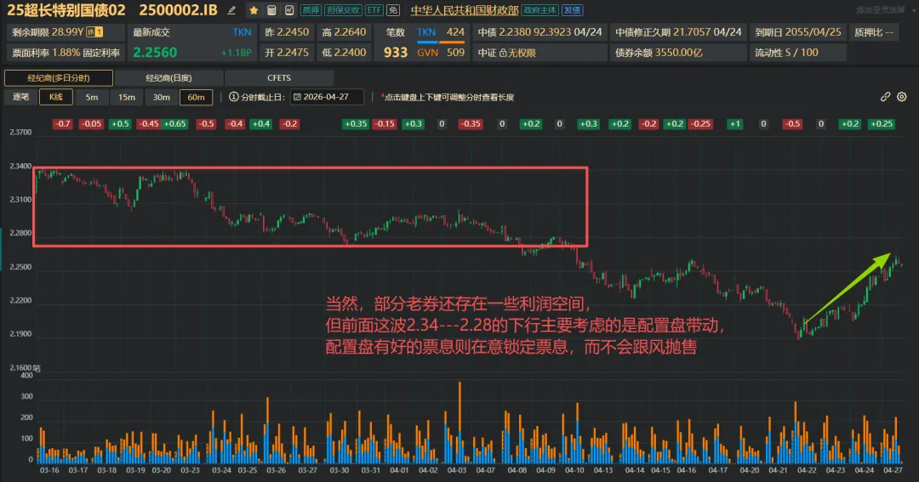Viewport: 919px width, 482px height.
Task: Click the link chain icon above chart
Action: [885, 97]
